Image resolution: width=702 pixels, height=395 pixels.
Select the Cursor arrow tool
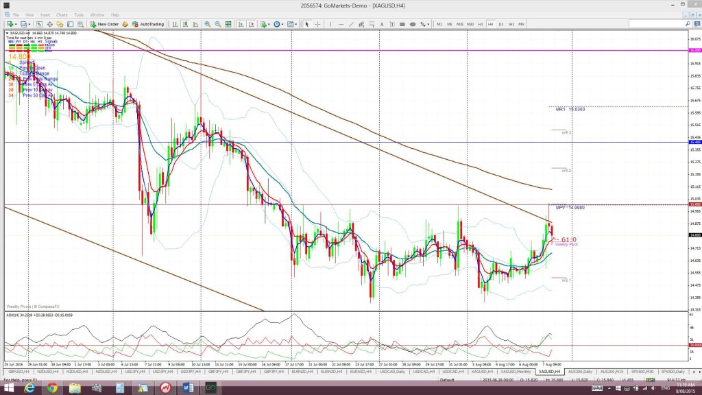coord(307,24)
